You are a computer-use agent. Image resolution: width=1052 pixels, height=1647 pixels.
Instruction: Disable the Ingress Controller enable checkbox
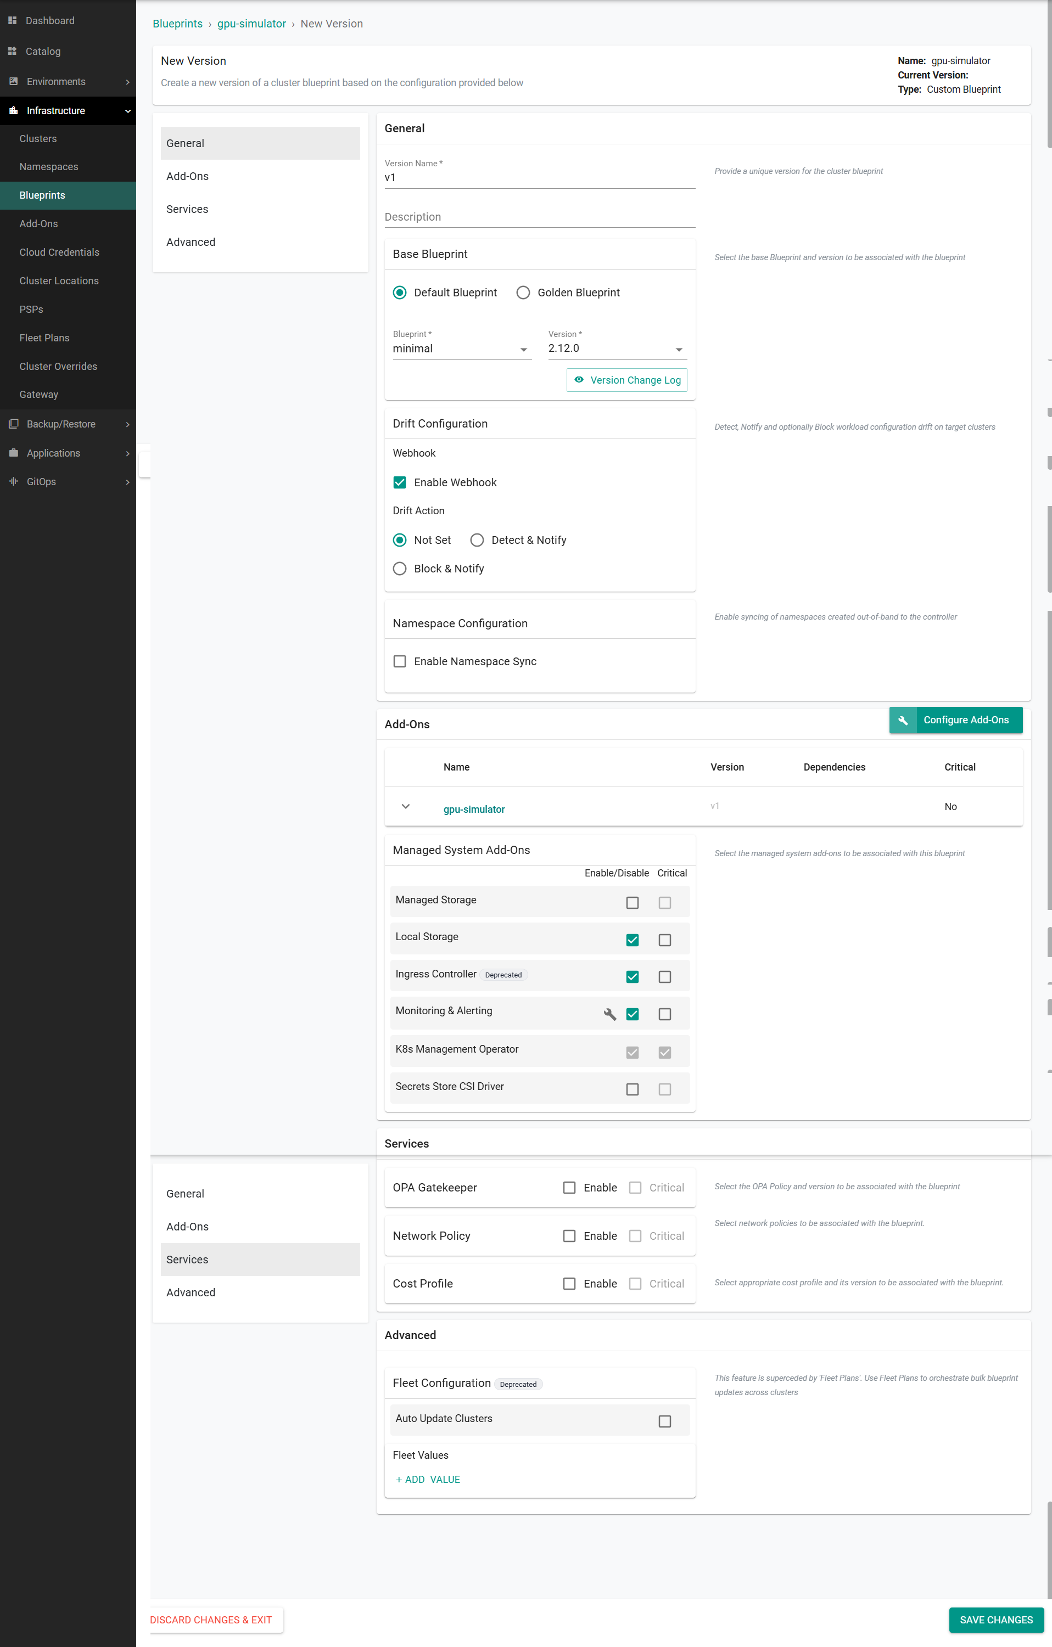633,977
